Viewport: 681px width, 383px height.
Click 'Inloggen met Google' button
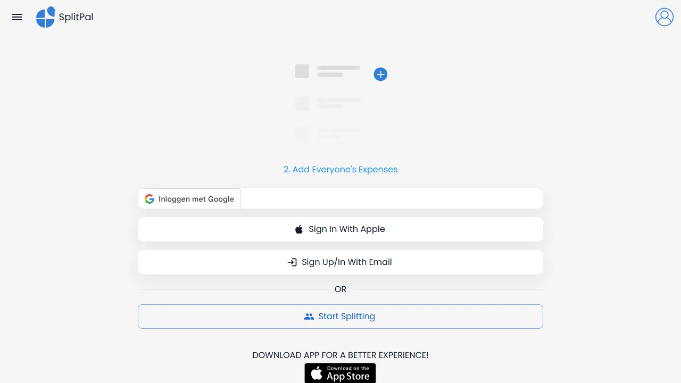click(189, 198)
